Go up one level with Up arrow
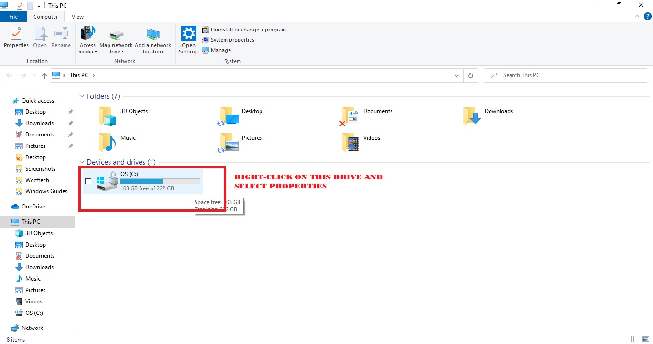 44,75
